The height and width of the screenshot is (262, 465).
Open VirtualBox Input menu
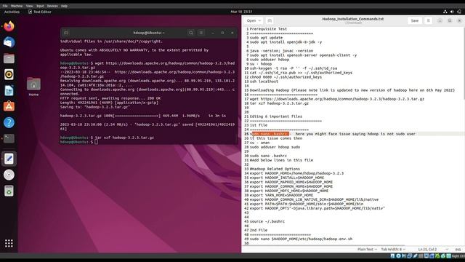pyautogui.click(x=40, y=6)
